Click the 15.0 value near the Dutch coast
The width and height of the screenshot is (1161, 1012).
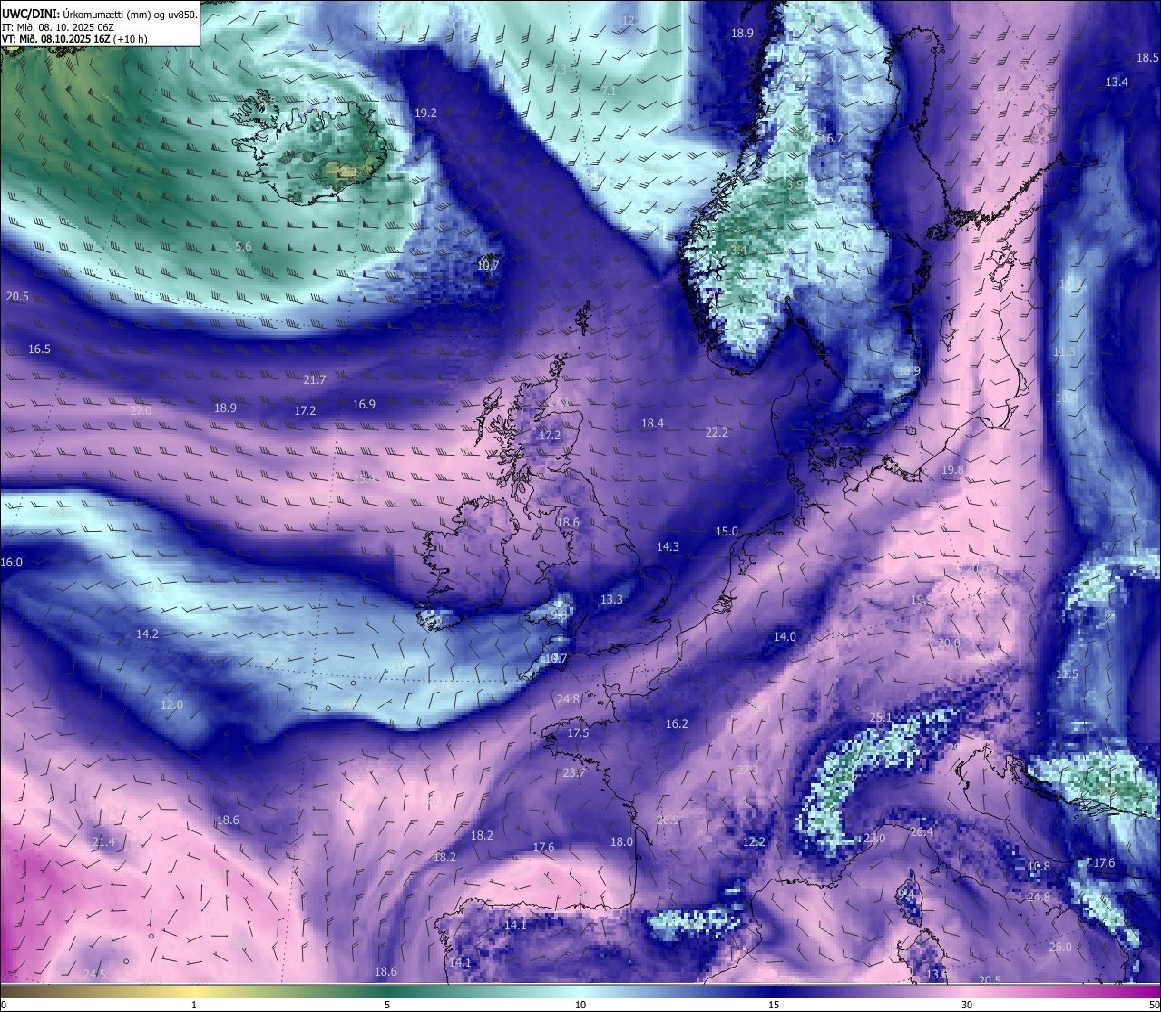727,532
